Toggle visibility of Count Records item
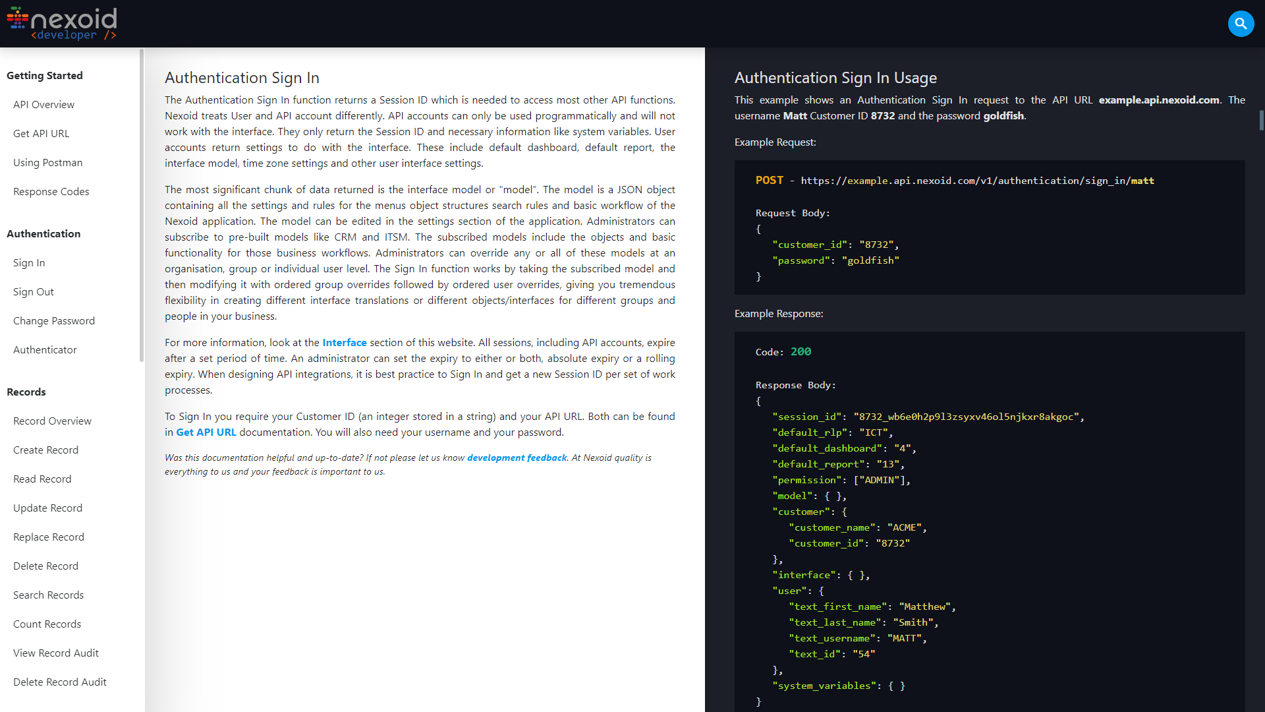1265x712 pixels. coord(47,623)
